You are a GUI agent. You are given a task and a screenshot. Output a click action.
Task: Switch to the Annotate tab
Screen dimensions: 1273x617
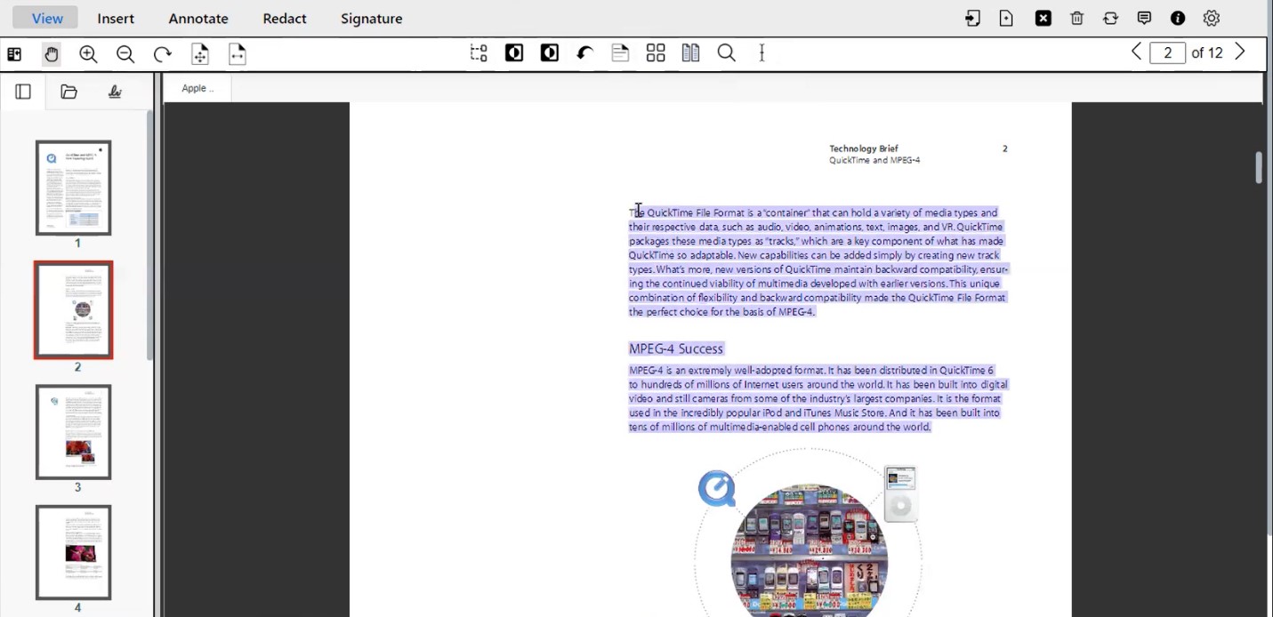tap(198, 18)
